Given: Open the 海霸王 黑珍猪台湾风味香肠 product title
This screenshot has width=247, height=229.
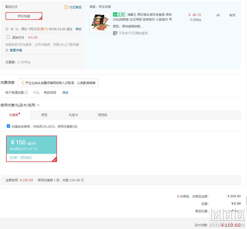Looking at the screenshot, I should tap(142, 17).
